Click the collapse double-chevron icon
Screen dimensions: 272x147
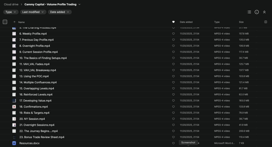coord(264,12)
